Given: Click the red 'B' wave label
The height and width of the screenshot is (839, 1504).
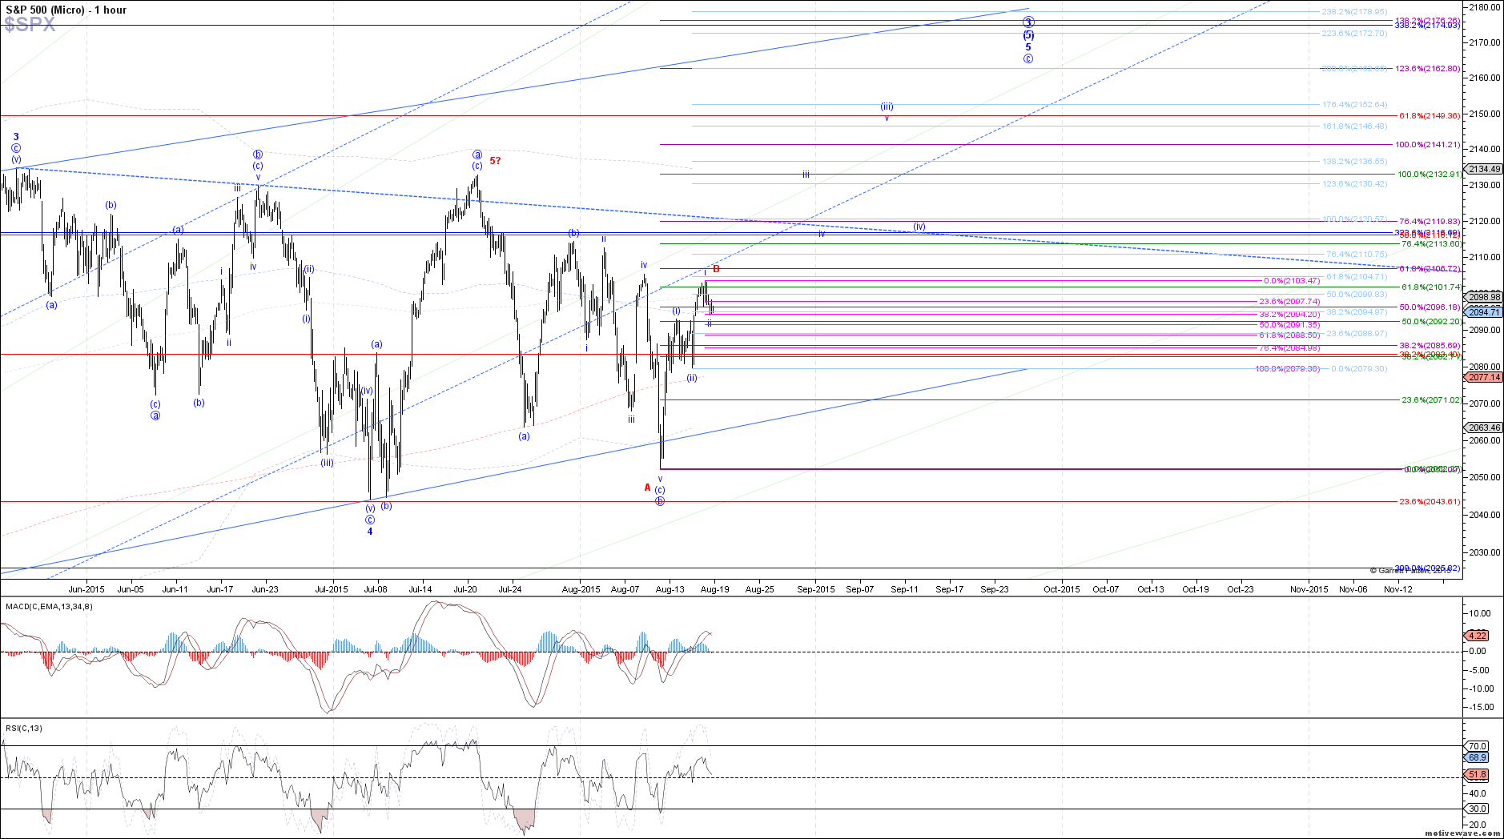Looking at the screenshot, I should [716, 269].
